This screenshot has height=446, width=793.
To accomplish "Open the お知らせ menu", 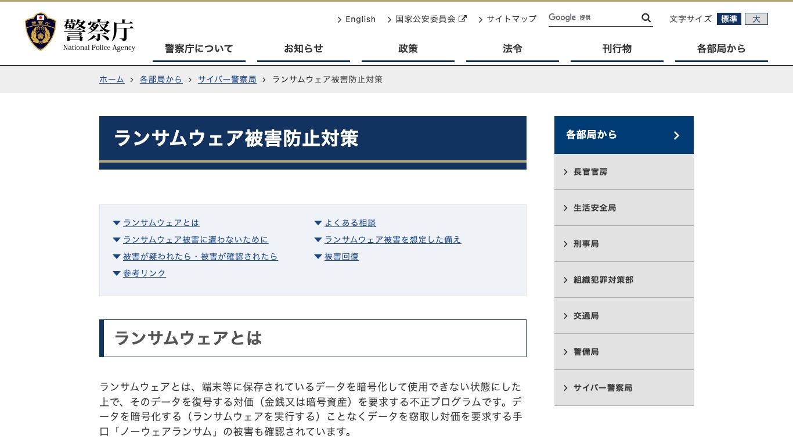I will tap(304, 49).
